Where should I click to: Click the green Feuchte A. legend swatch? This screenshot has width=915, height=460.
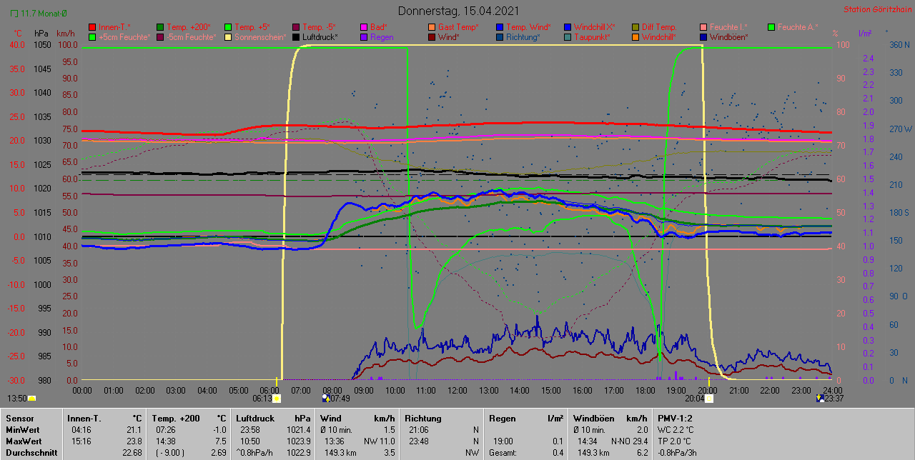point(772,27)
